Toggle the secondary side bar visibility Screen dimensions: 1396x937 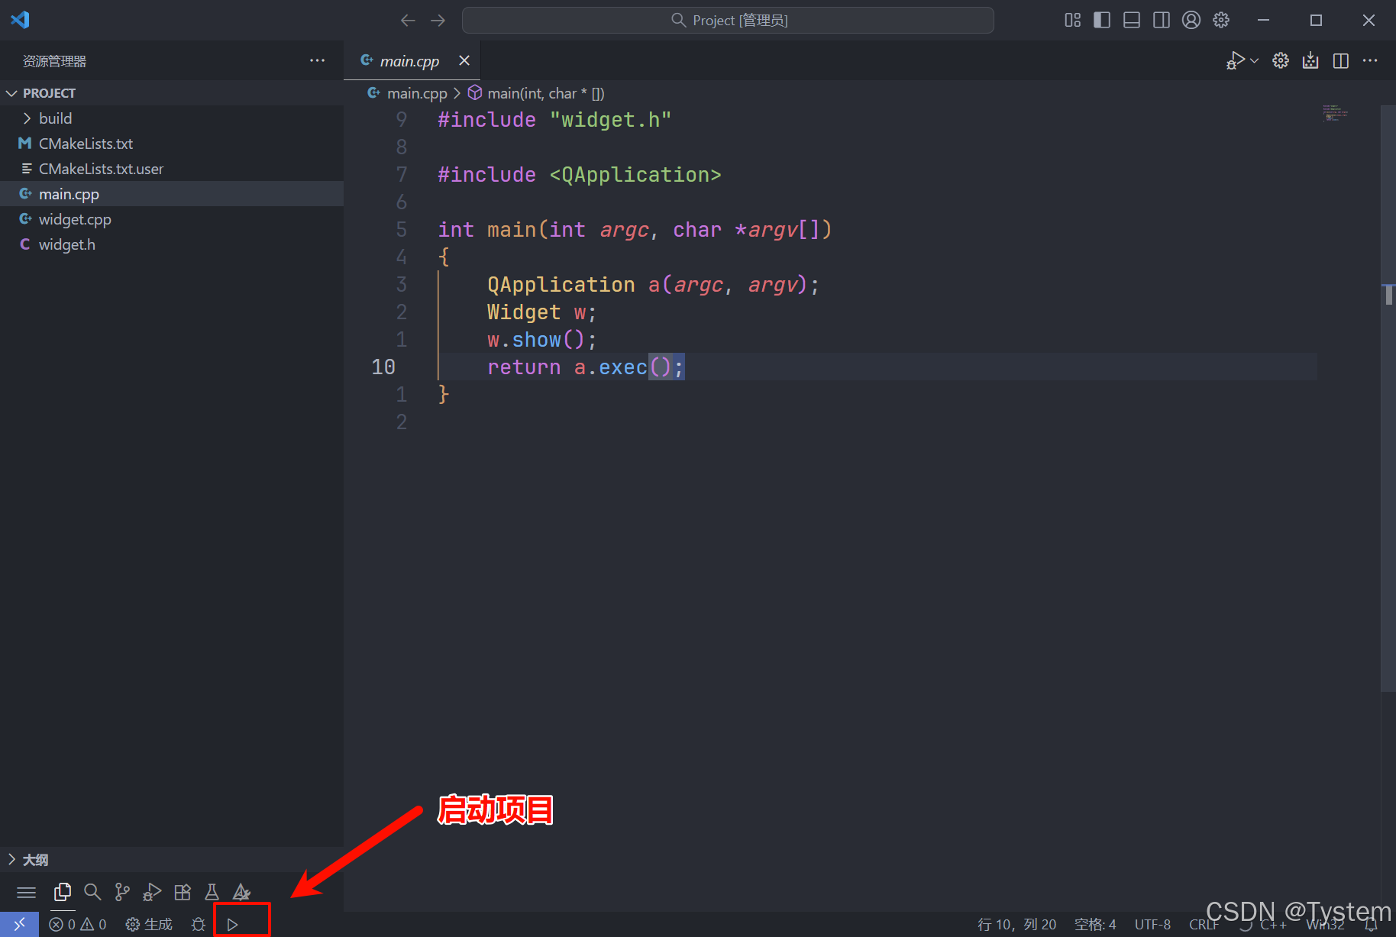[x=1162, y=21]
